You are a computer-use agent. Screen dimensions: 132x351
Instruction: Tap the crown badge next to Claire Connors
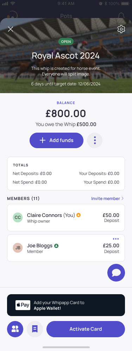pyautogui.click(x=78, y=215)
